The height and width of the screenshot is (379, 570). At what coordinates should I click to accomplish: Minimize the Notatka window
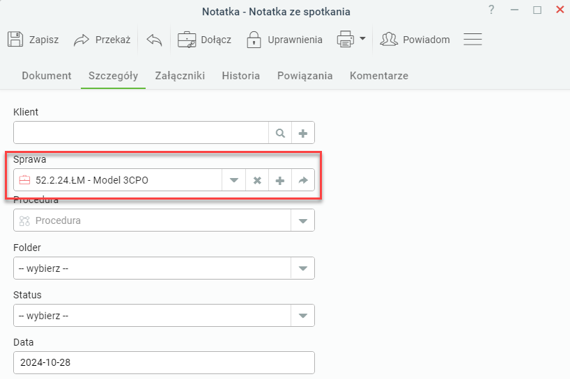pyautogui.click(x=514, y=10)
